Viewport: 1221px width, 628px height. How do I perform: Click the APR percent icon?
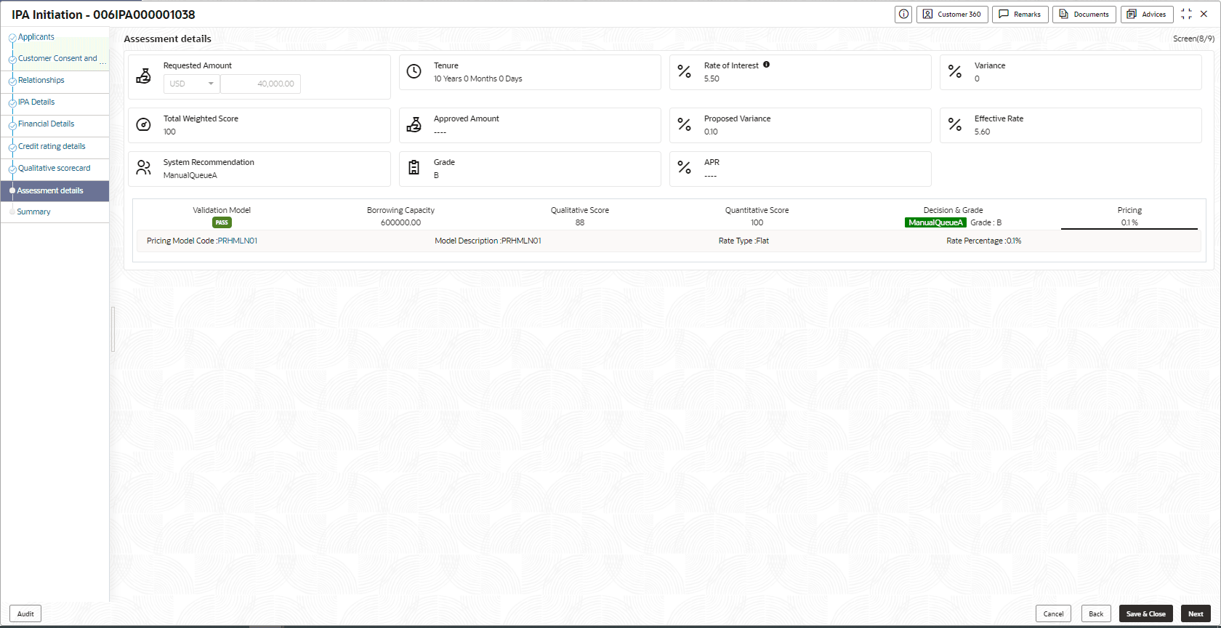(684, 168)
